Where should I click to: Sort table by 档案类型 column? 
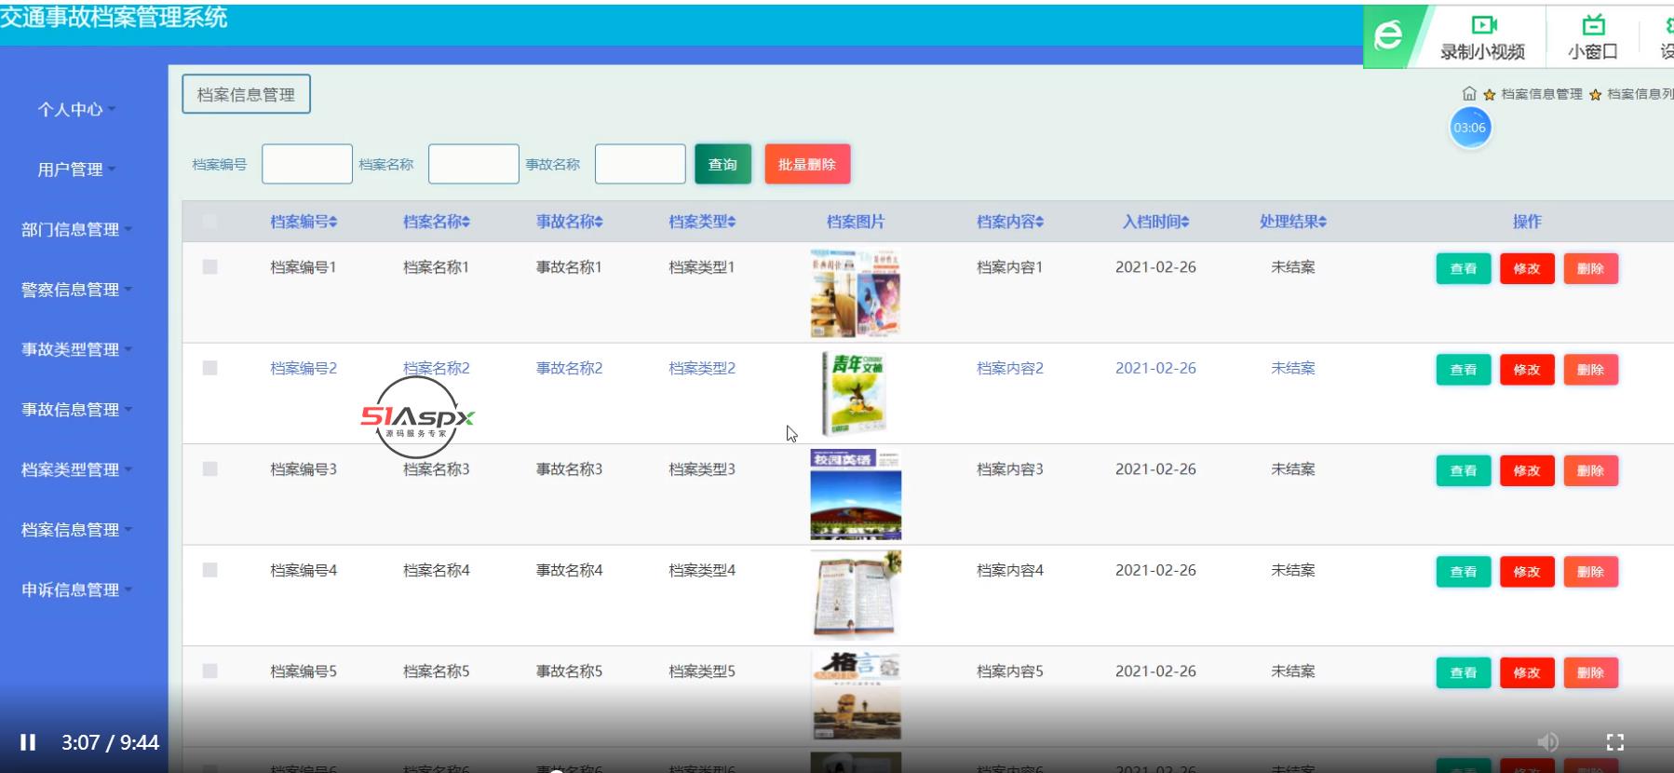point(703,222)
